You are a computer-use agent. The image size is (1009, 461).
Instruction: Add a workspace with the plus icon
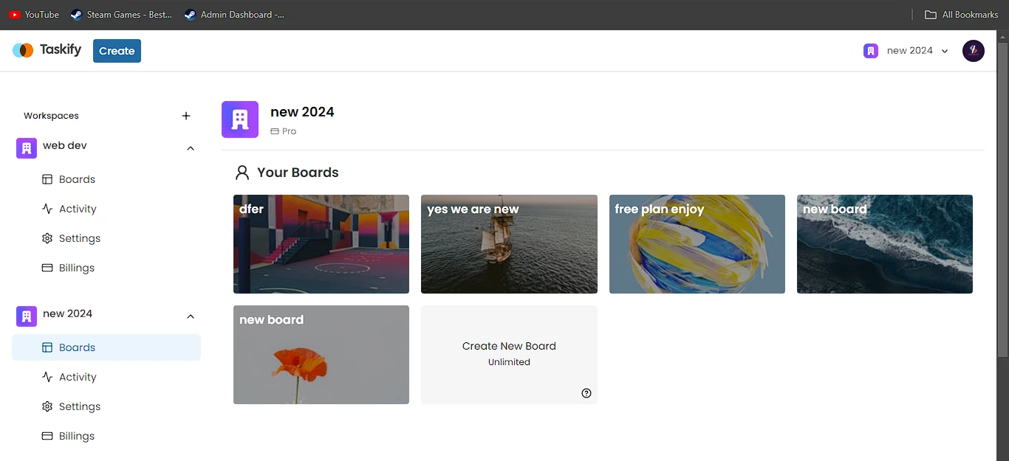click(x=186, y=116)
